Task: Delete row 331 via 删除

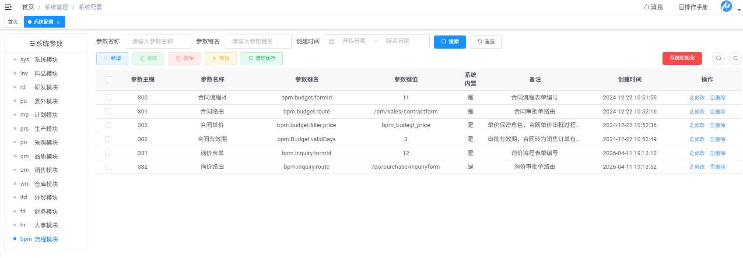Action: pyautogui.click(x=718, y=153)
